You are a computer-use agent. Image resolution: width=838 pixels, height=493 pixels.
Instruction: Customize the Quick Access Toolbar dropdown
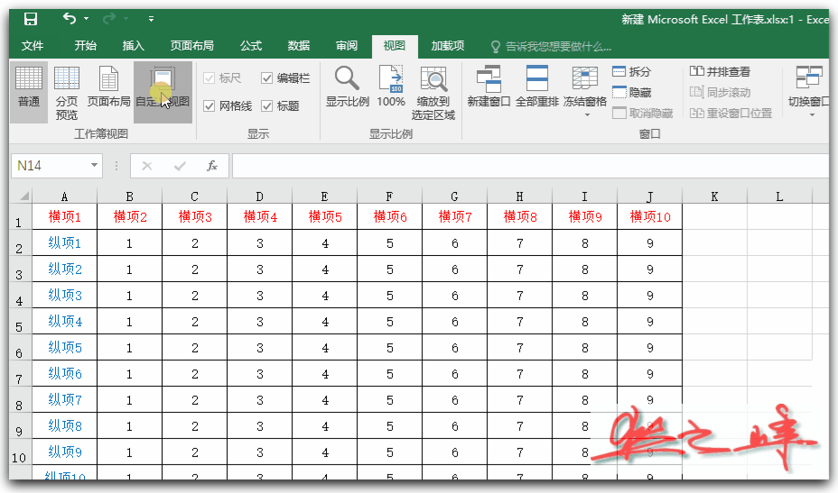tap(151, 19)
